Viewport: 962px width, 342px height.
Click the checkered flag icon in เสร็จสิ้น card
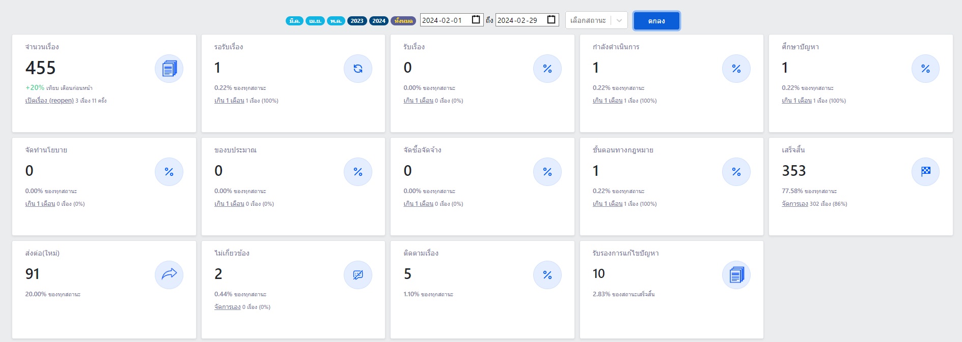(925, 172)
